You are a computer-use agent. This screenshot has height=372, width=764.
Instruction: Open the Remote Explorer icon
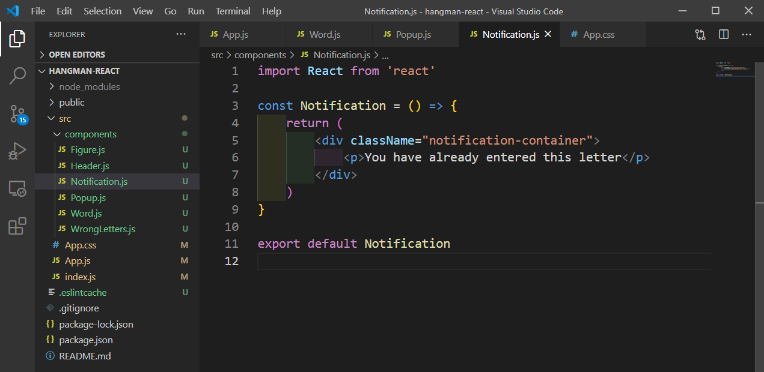pos(17,189)
